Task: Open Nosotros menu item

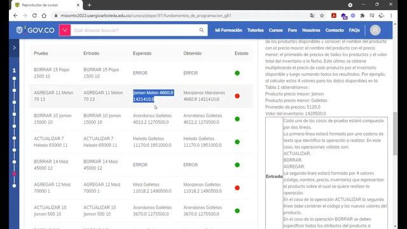Action: pos(311,30)
